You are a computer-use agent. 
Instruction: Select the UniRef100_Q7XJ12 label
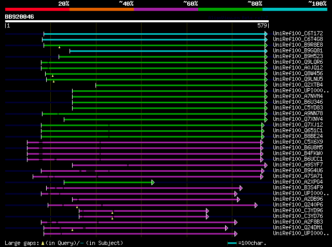pos(298,125)
